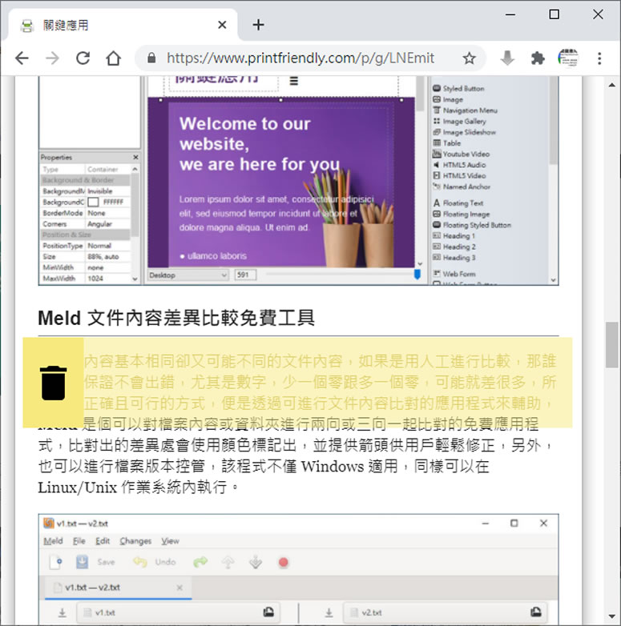Click the File menu in the Meld screenshot
Screen dimensions: 621x626
(x=79, y=541)
